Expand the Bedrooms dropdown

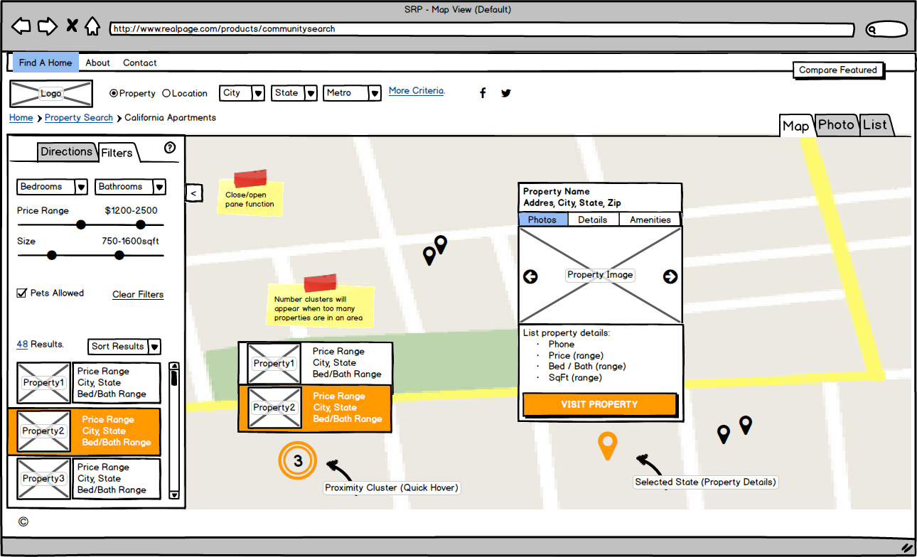[x=81, y=186]
